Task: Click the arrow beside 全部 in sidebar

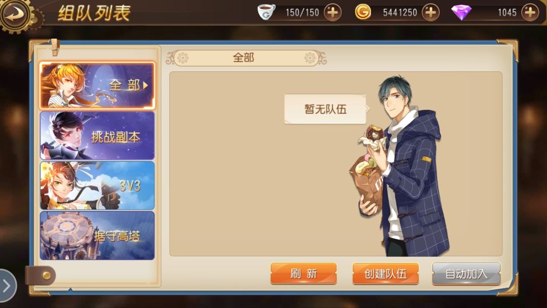Action: [145, 85]
